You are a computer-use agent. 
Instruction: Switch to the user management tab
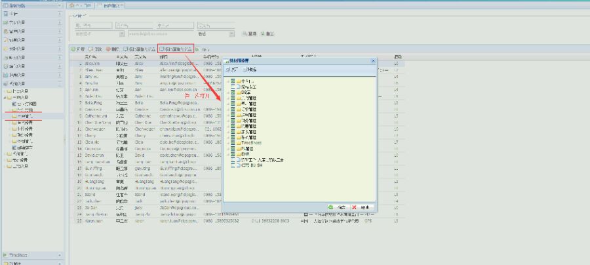[109, 6]
